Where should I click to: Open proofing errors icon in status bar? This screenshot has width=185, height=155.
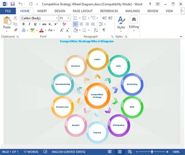point(45,152)
